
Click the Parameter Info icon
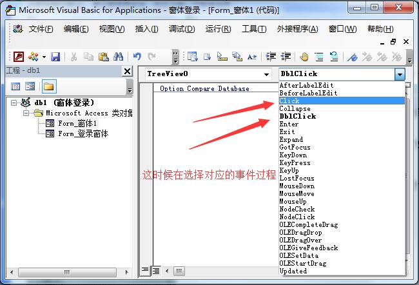237,57
